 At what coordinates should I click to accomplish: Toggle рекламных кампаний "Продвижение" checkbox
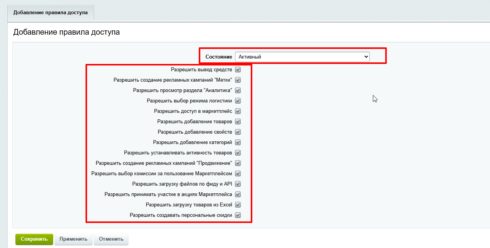tap(238, 163)
